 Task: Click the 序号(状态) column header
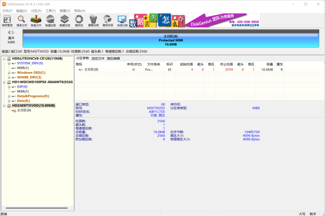(134, 64)
